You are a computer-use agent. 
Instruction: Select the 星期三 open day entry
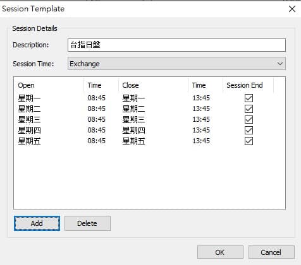pyautogui.click(x=29, y=119)
